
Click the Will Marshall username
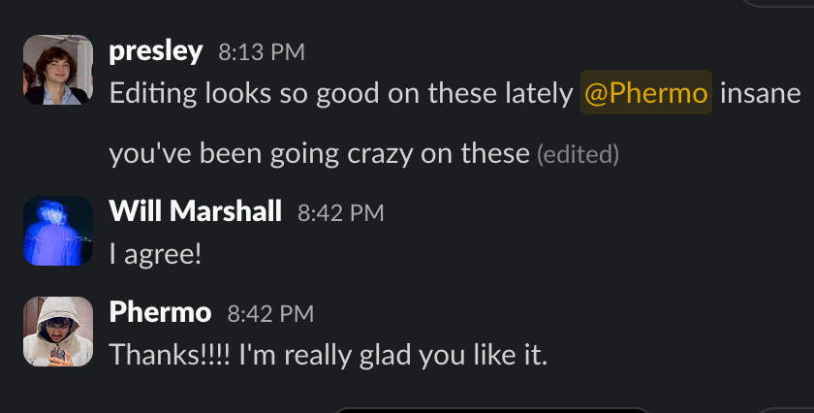[196, 211]
